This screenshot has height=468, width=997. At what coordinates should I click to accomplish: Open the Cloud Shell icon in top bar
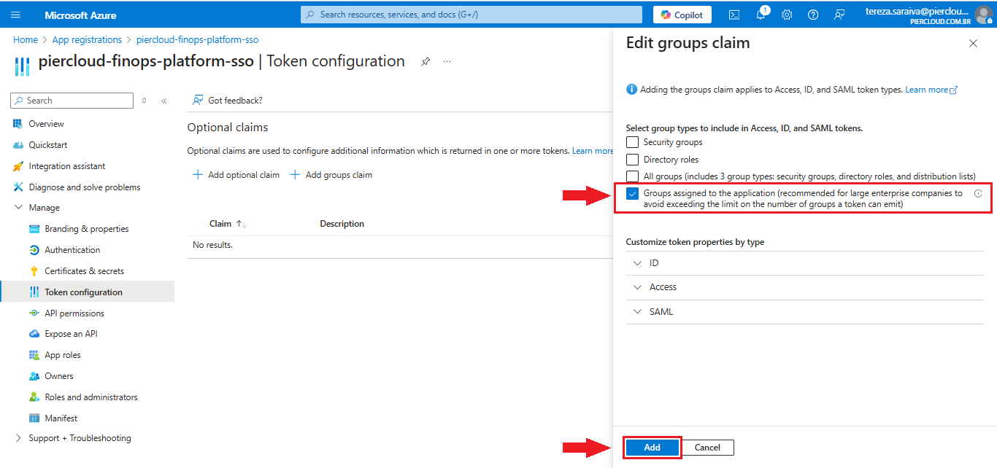tap(734, 15)
